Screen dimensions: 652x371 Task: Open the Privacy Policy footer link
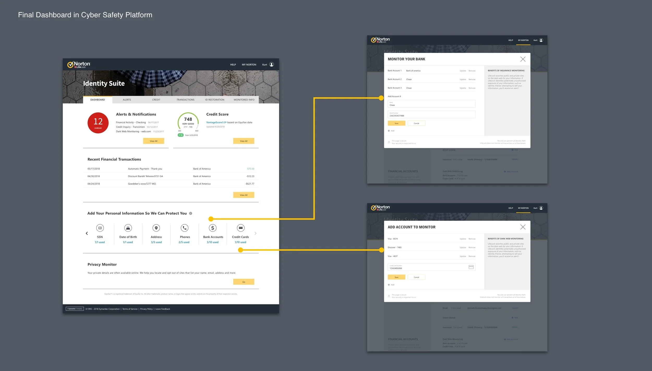coord(146,309)
